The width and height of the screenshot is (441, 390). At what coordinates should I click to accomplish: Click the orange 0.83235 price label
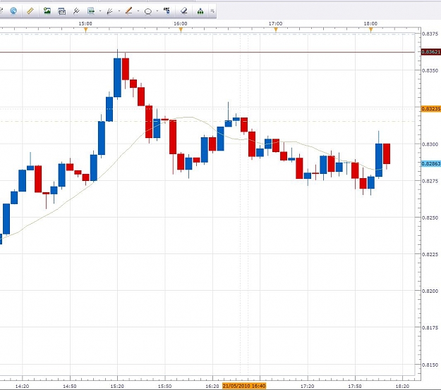431,108
